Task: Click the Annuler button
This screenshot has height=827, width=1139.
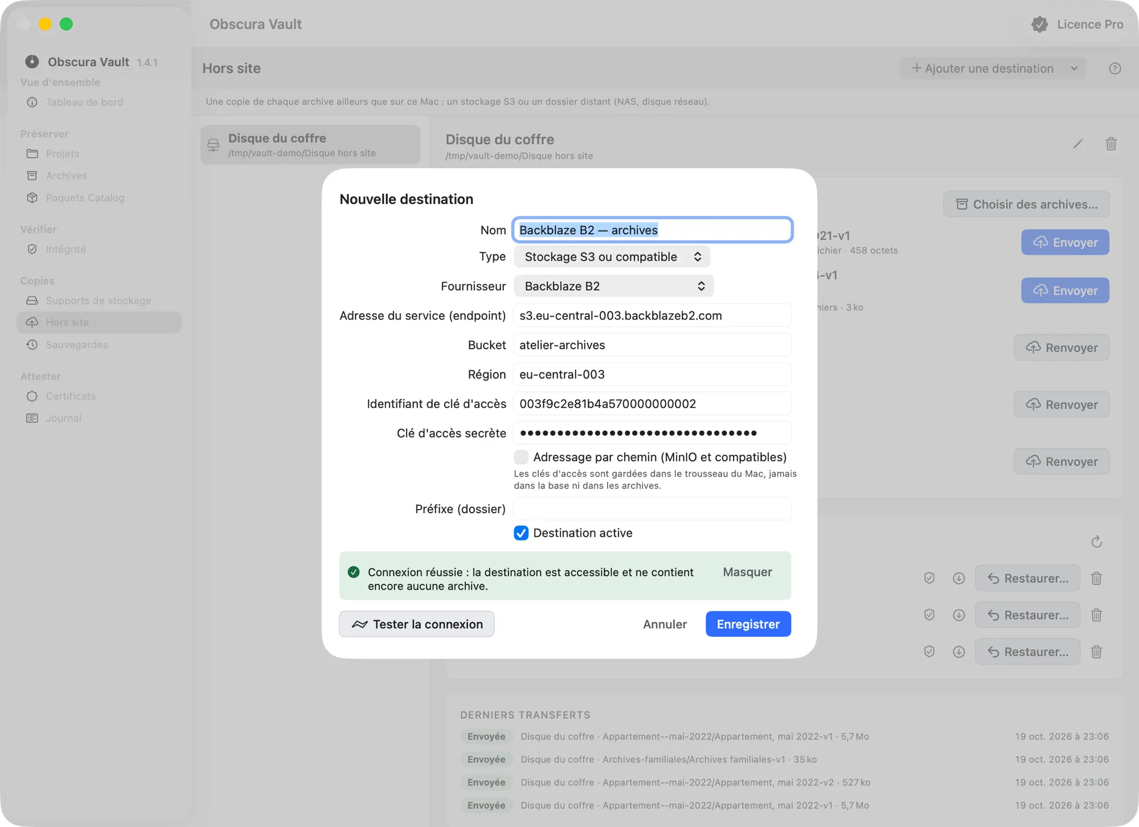Action: [x=665, y=624]
